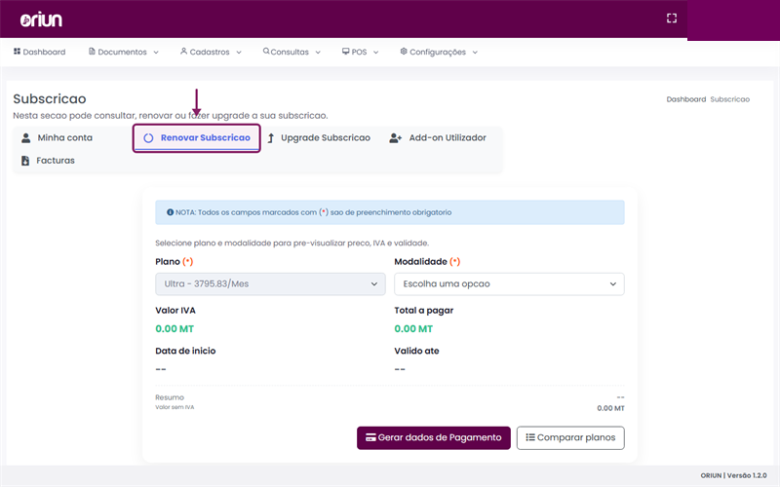
Task: Click the Subscricao page heading
Action: coord(50,99)
